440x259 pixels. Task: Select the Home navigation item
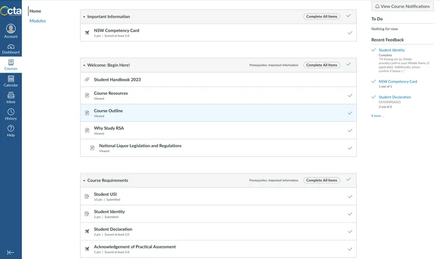[x=35, y=11]
